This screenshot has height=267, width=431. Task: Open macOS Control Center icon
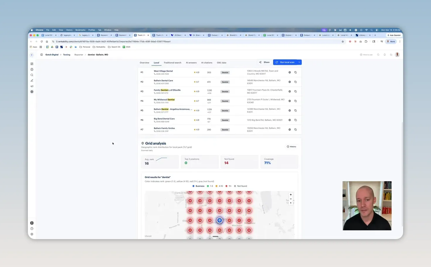pos(377,30)
